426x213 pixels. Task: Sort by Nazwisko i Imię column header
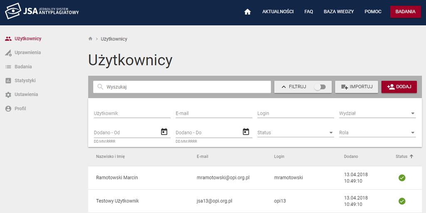(x=110, y=156)
